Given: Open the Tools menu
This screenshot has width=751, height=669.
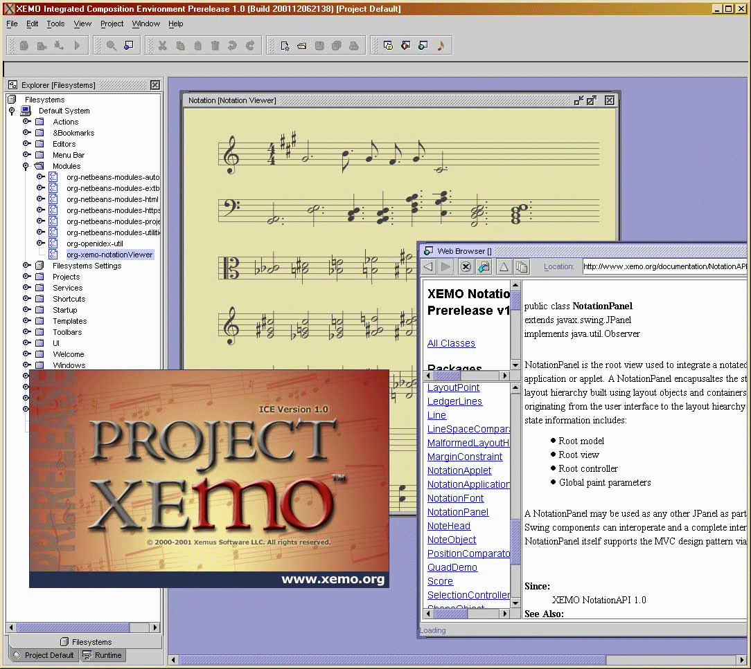Looking at the screenshot, I should click(x=55, y=24).
